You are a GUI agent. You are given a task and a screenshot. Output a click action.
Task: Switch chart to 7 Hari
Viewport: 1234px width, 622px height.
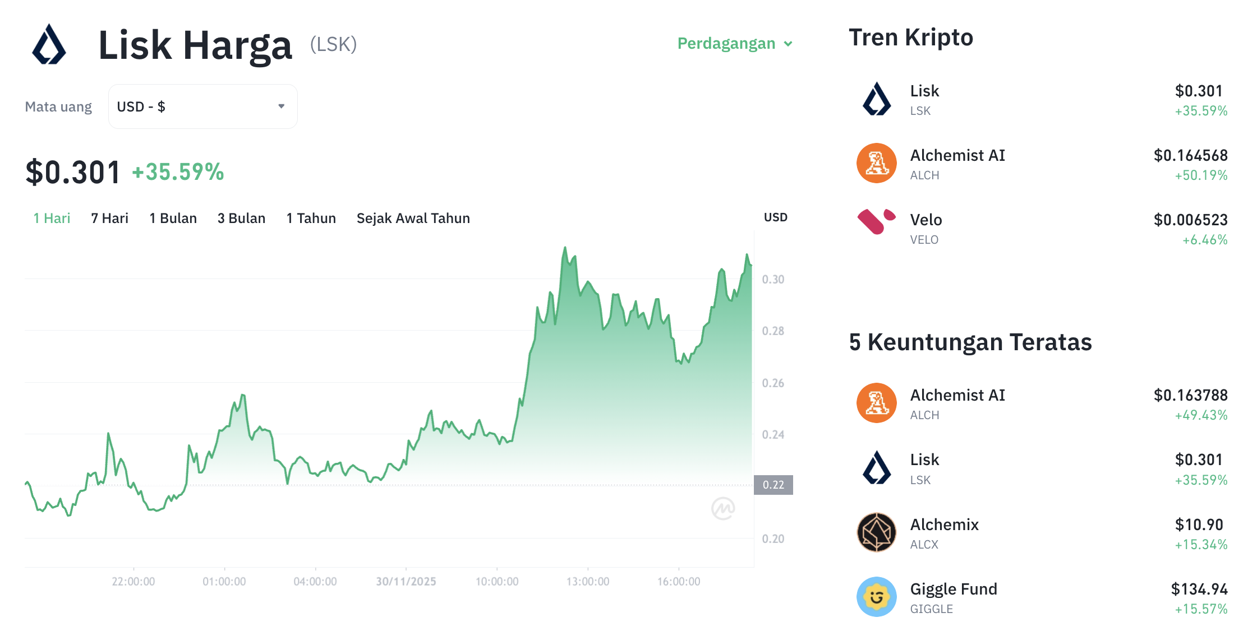coord(110,219)
